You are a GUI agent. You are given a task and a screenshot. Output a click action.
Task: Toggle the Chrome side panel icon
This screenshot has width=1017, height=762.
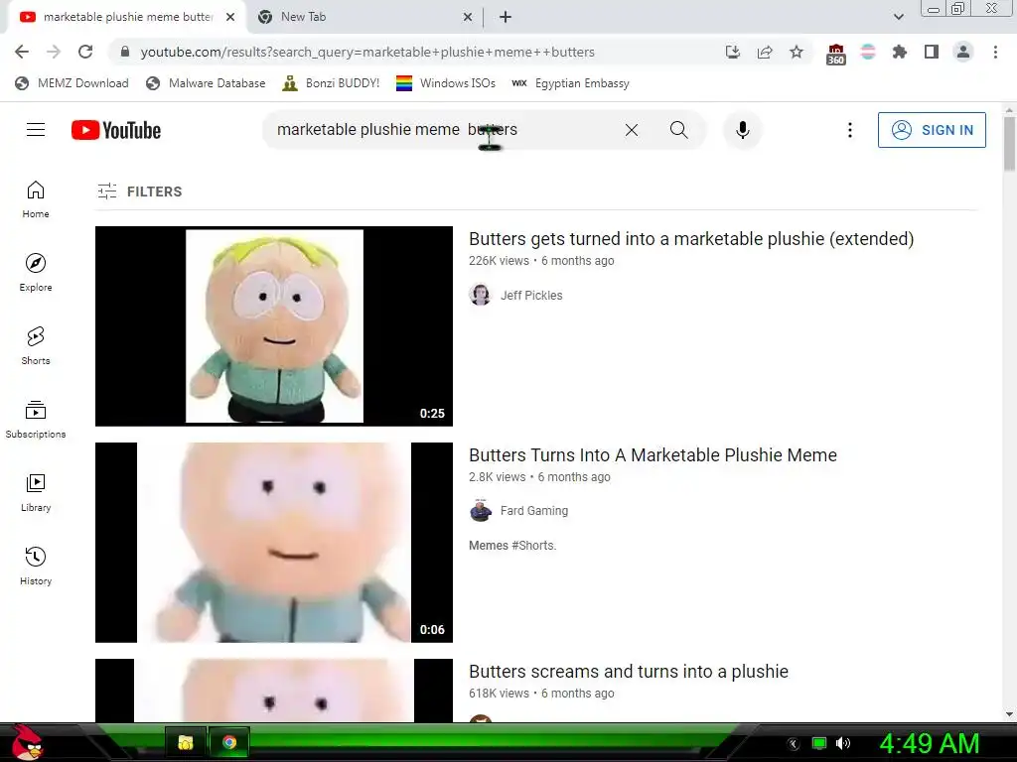point(932,52)
